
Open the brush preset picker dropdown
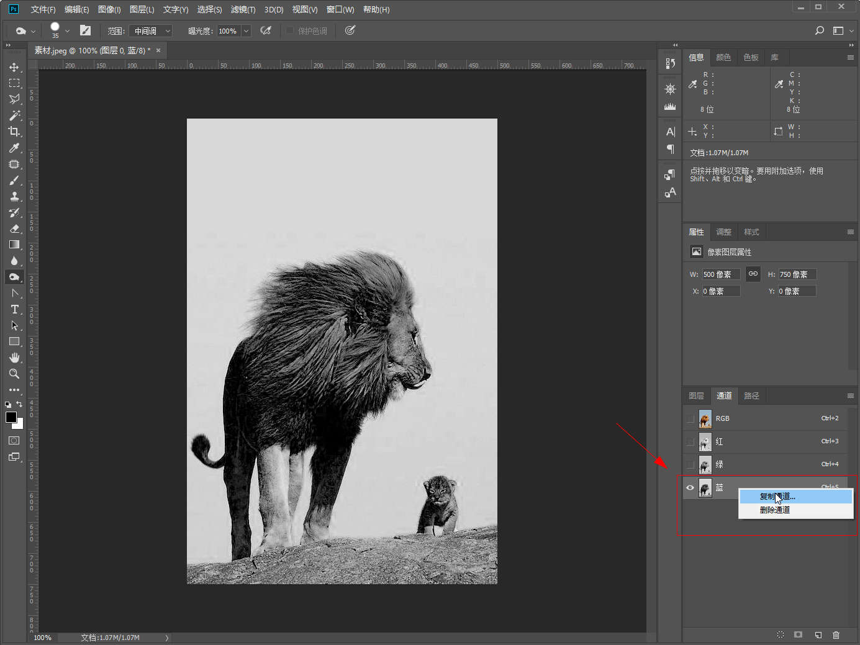click(67, 31)
